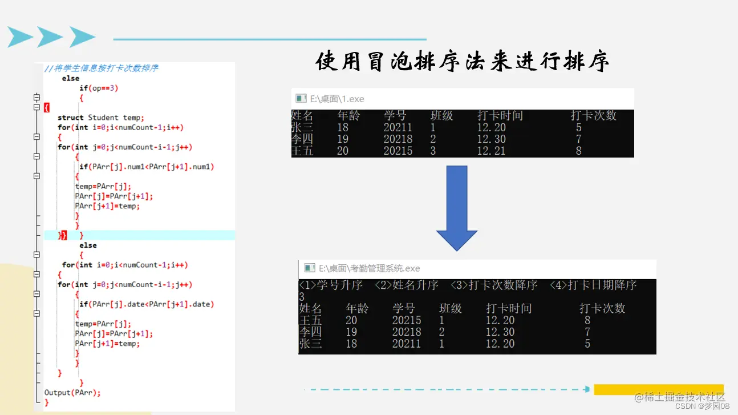Click 打卡时间 header in the 1.exe window
Viewport: 738px width, 415px height.
click(x=500, y=115)
